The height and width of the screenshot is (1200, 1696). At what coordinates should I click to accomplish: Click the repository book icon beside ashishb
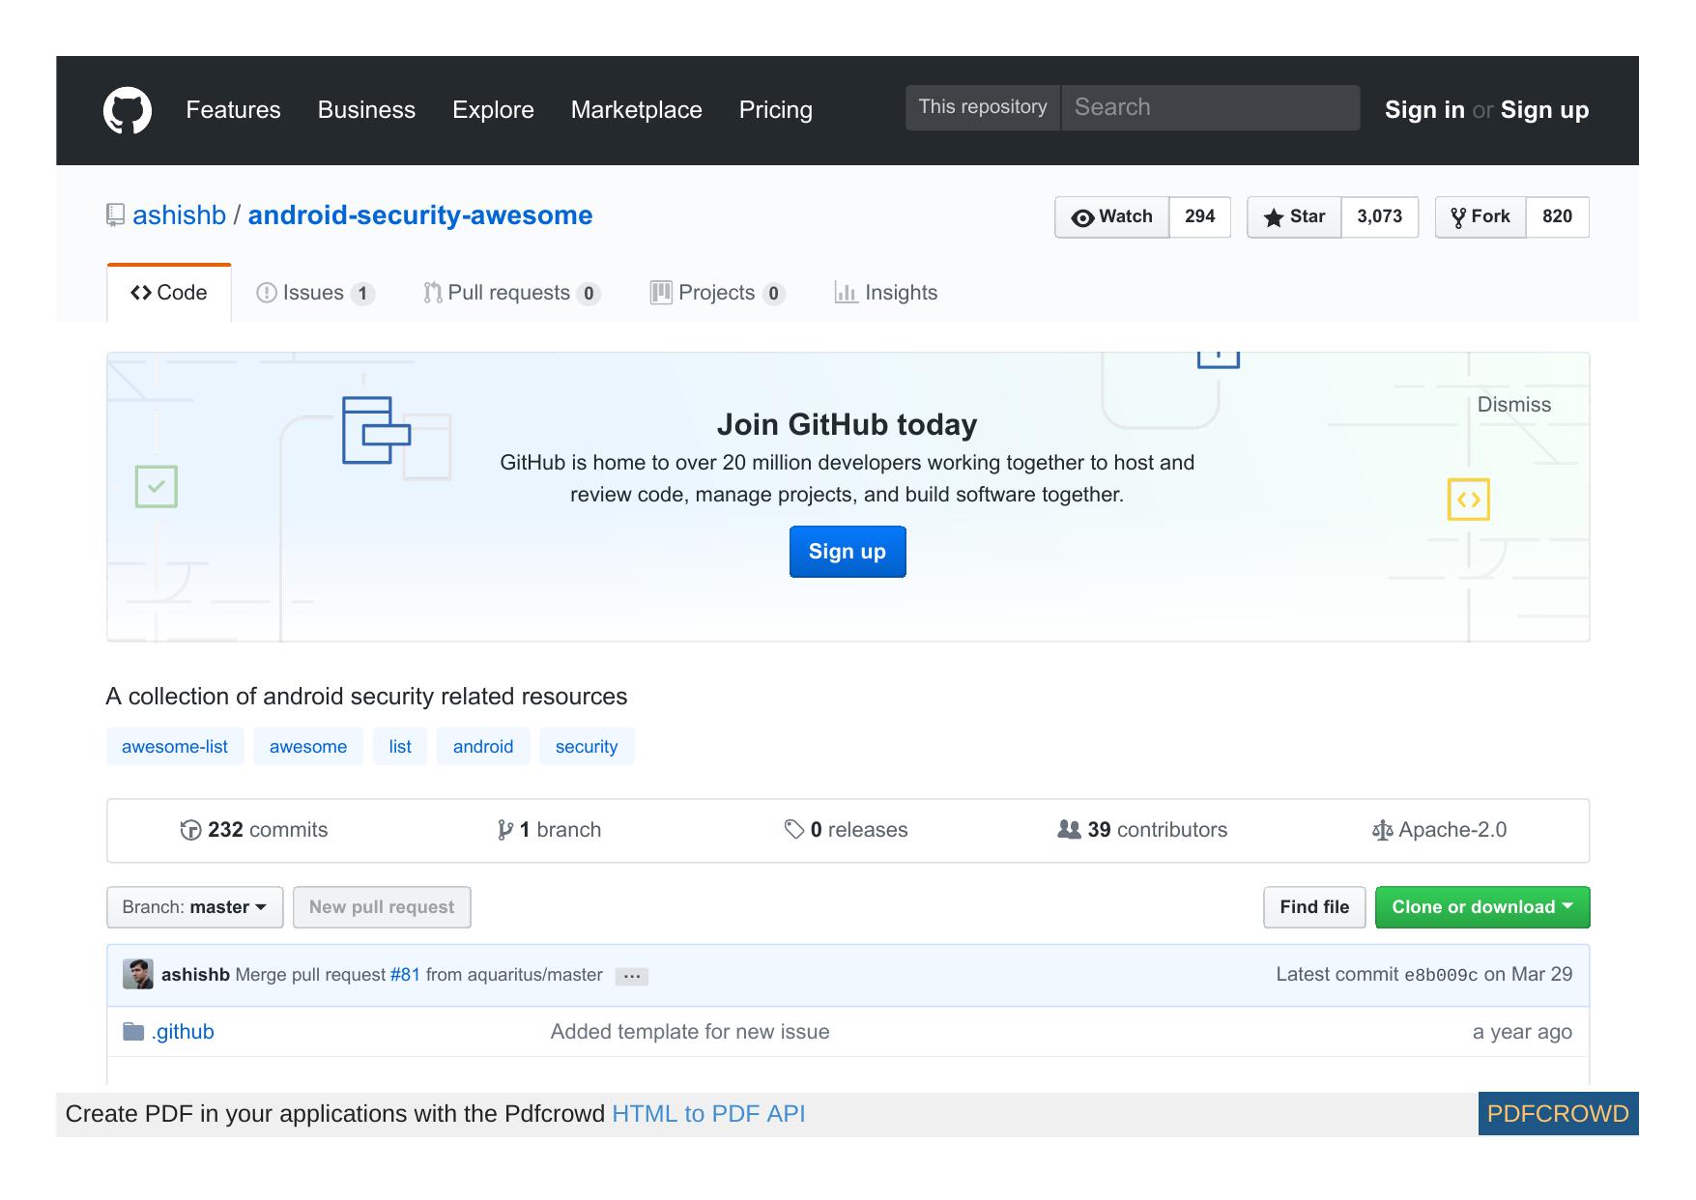tap(114, 214)
